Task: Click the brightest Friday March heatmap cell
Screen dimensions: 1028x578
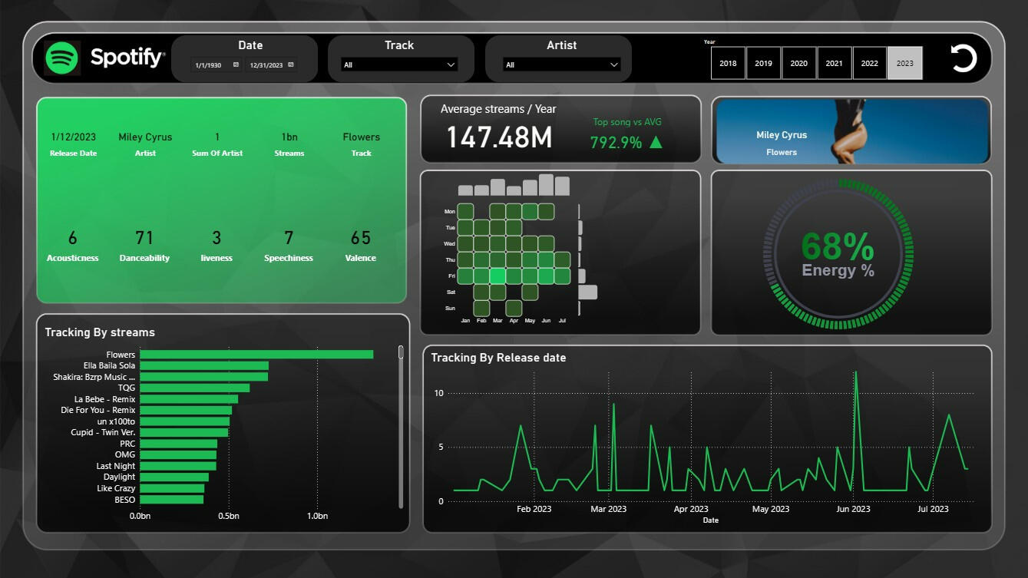Action: click(497, 276)
